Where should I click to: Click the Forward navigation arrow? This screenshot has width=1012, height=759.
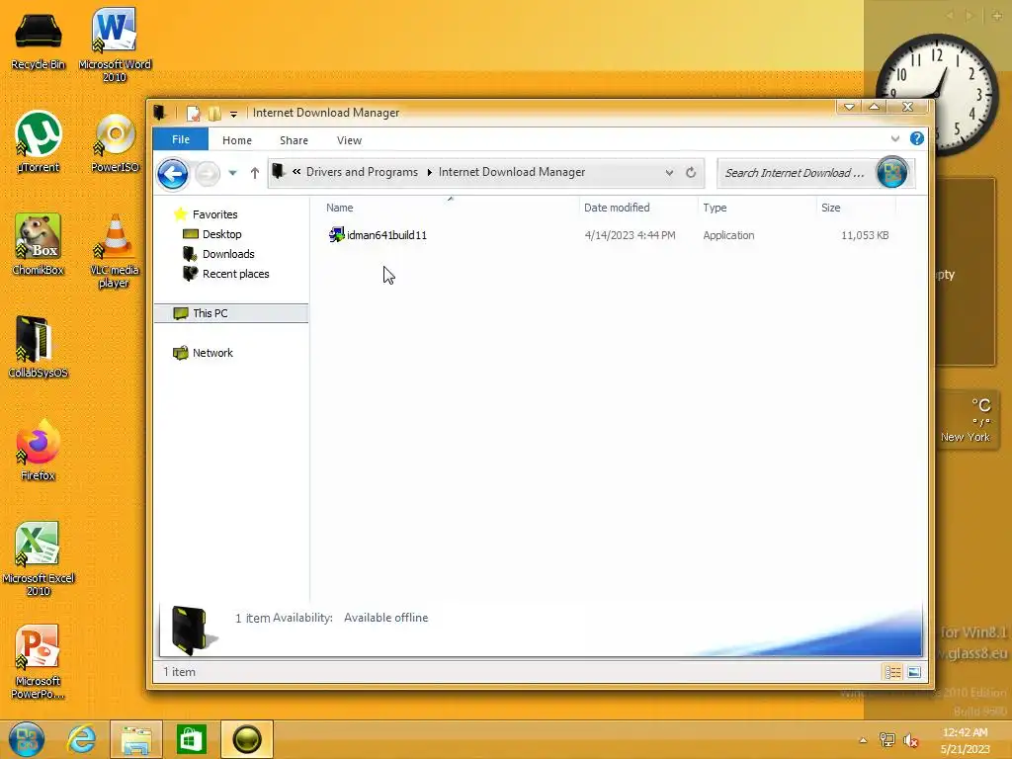pos(208,174)
